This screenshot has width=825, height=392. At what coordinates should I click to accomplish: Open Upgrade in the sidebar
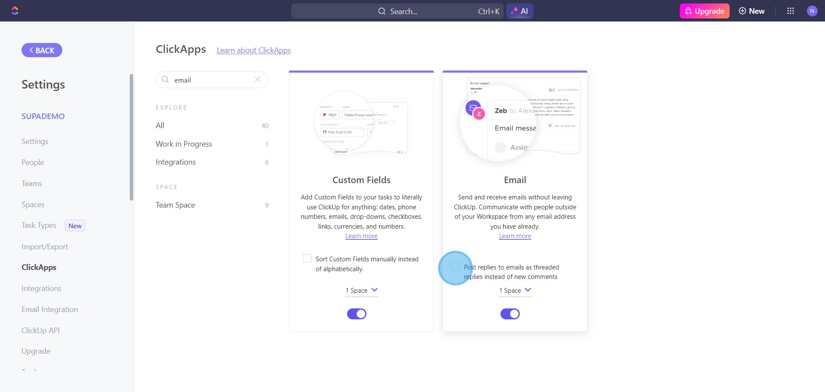(36, 351)
